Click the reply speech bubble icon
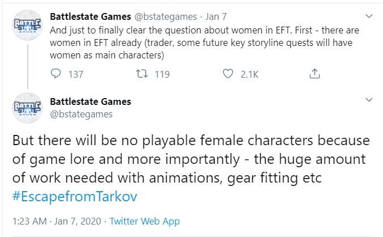 [x=56, y=74]
